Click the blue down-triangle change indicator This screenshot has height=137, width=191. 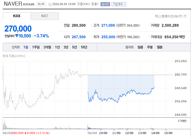(17, 36)
